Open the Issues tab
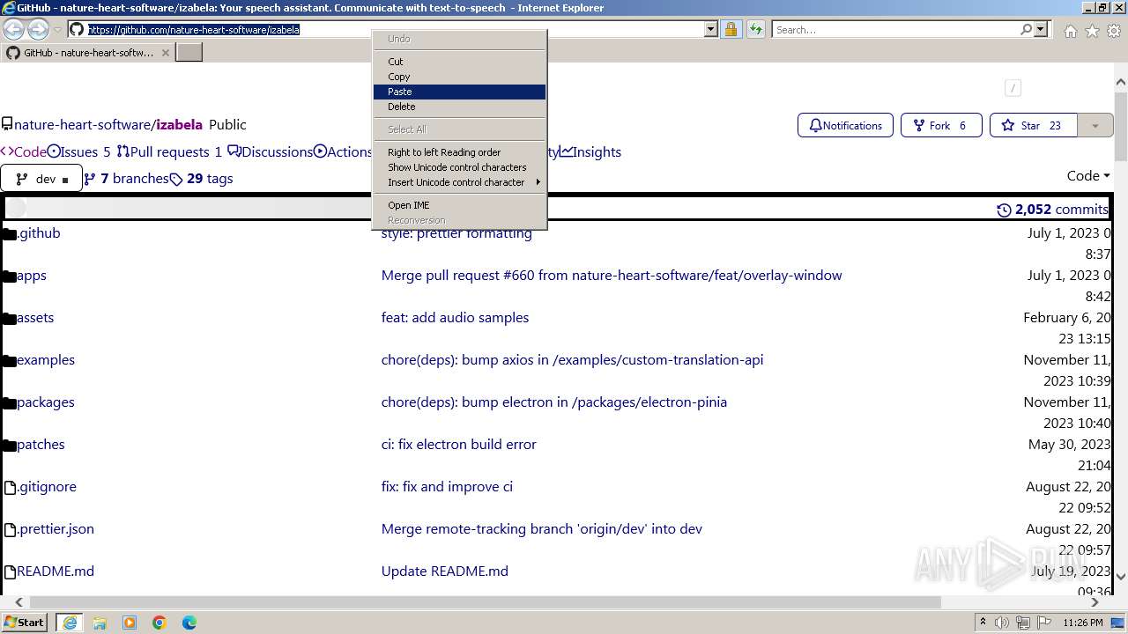 click(79, 151)
